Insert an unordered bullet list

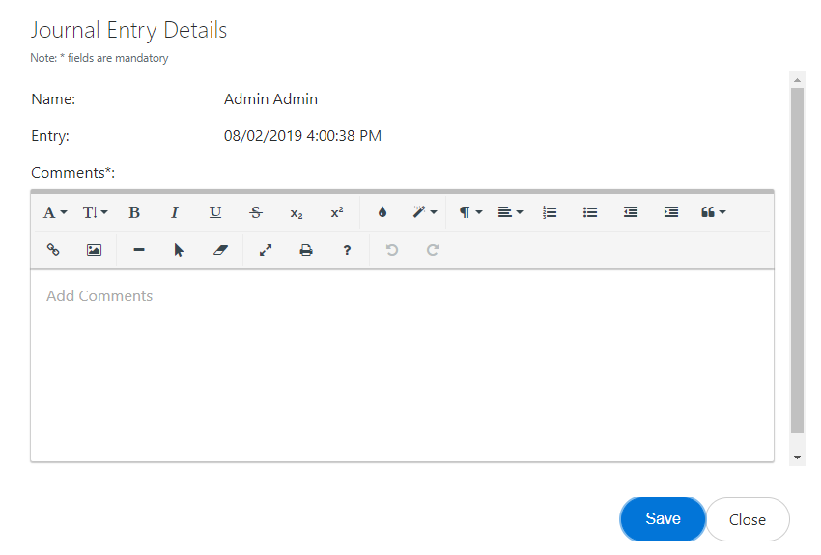[x=591, y=212]
